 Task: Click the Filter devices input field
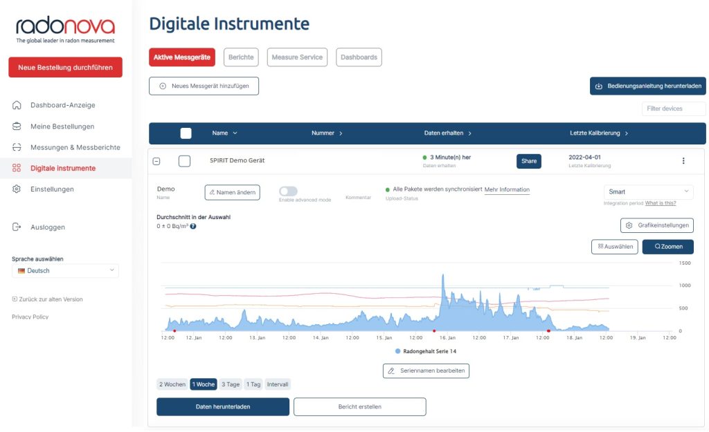pos(673,109)
